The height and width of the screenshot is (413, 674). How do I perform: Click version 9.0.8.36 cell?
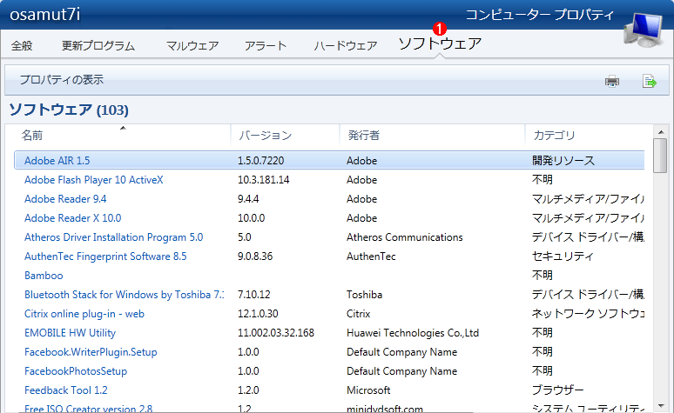(255, 256)
